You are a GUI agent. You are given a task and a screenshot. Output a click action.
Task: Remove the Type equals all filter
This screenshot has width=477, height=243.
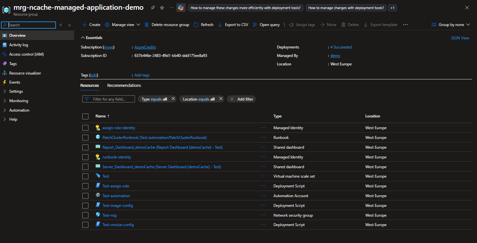coord(173,99)
